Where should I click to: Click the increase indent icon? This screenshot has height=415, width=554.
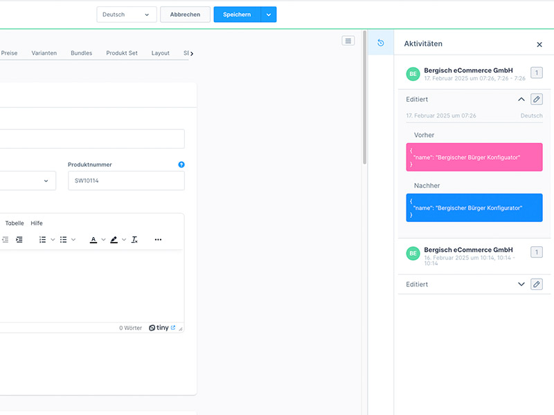[19, 239]
